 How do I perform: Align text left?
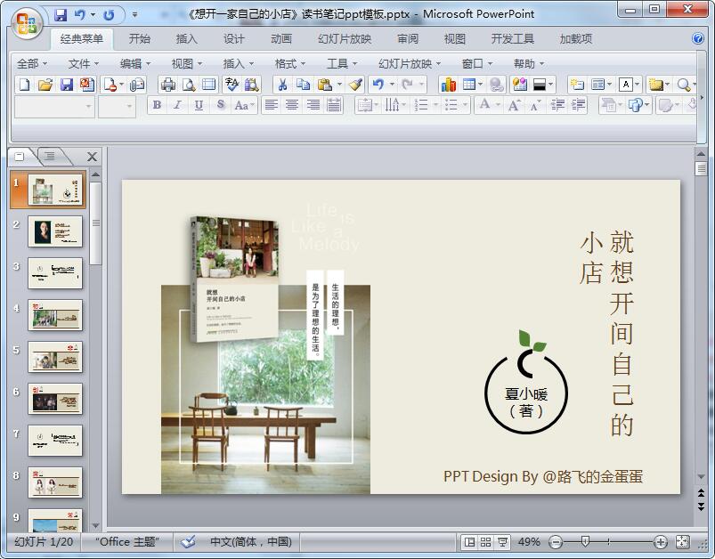coord(272,105)
